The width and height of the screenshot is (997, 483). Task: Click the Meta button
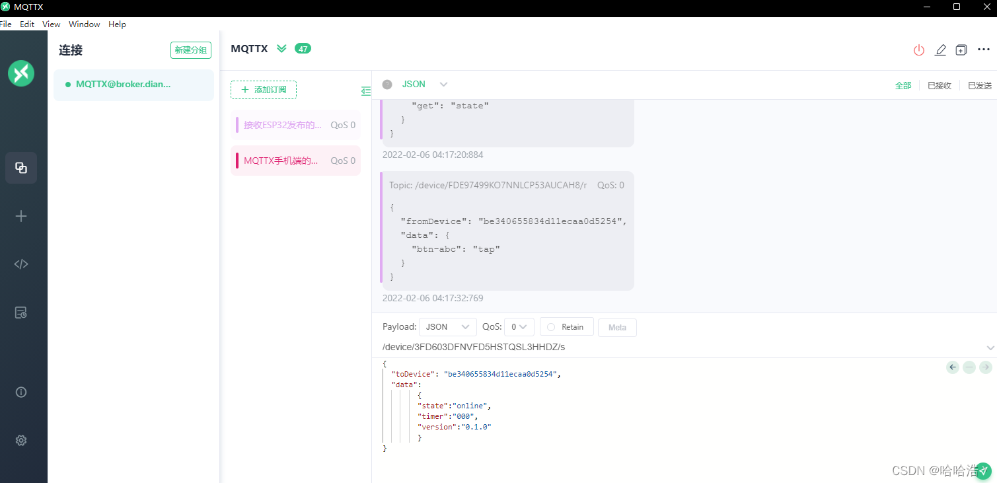tap(617, 328)
